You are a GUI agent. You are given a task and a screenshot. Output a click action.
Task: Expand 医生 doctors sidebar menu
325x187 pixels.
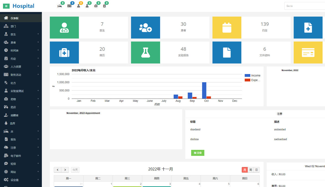[x=21, y=34]
